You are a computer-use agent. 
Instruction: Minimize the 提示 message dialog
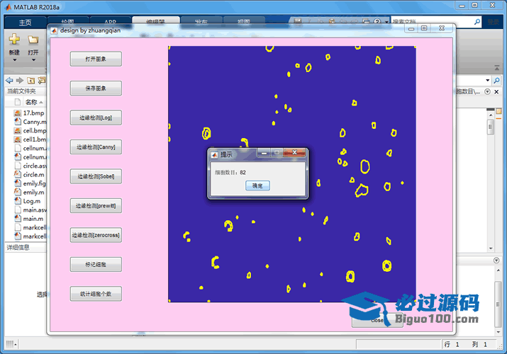click(x=264, y=153)
